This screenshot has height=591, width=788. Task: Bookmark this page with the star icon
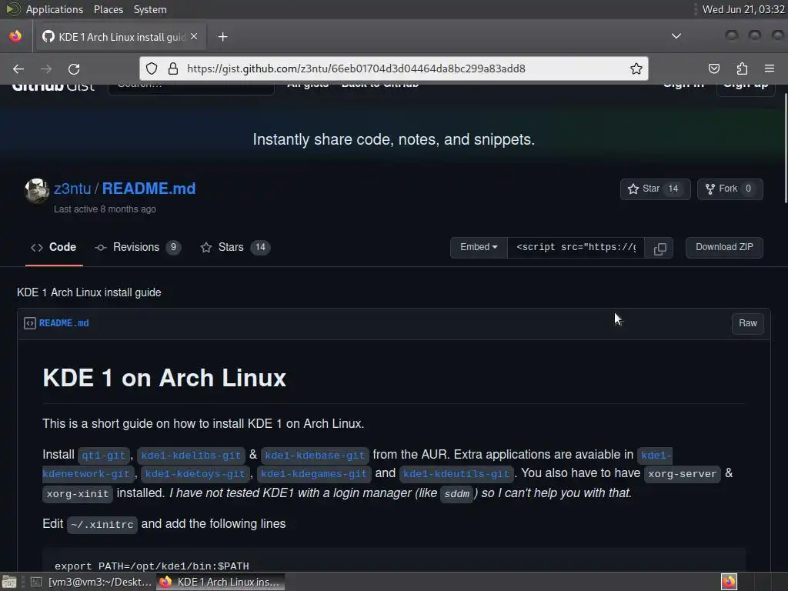point(636,68)
